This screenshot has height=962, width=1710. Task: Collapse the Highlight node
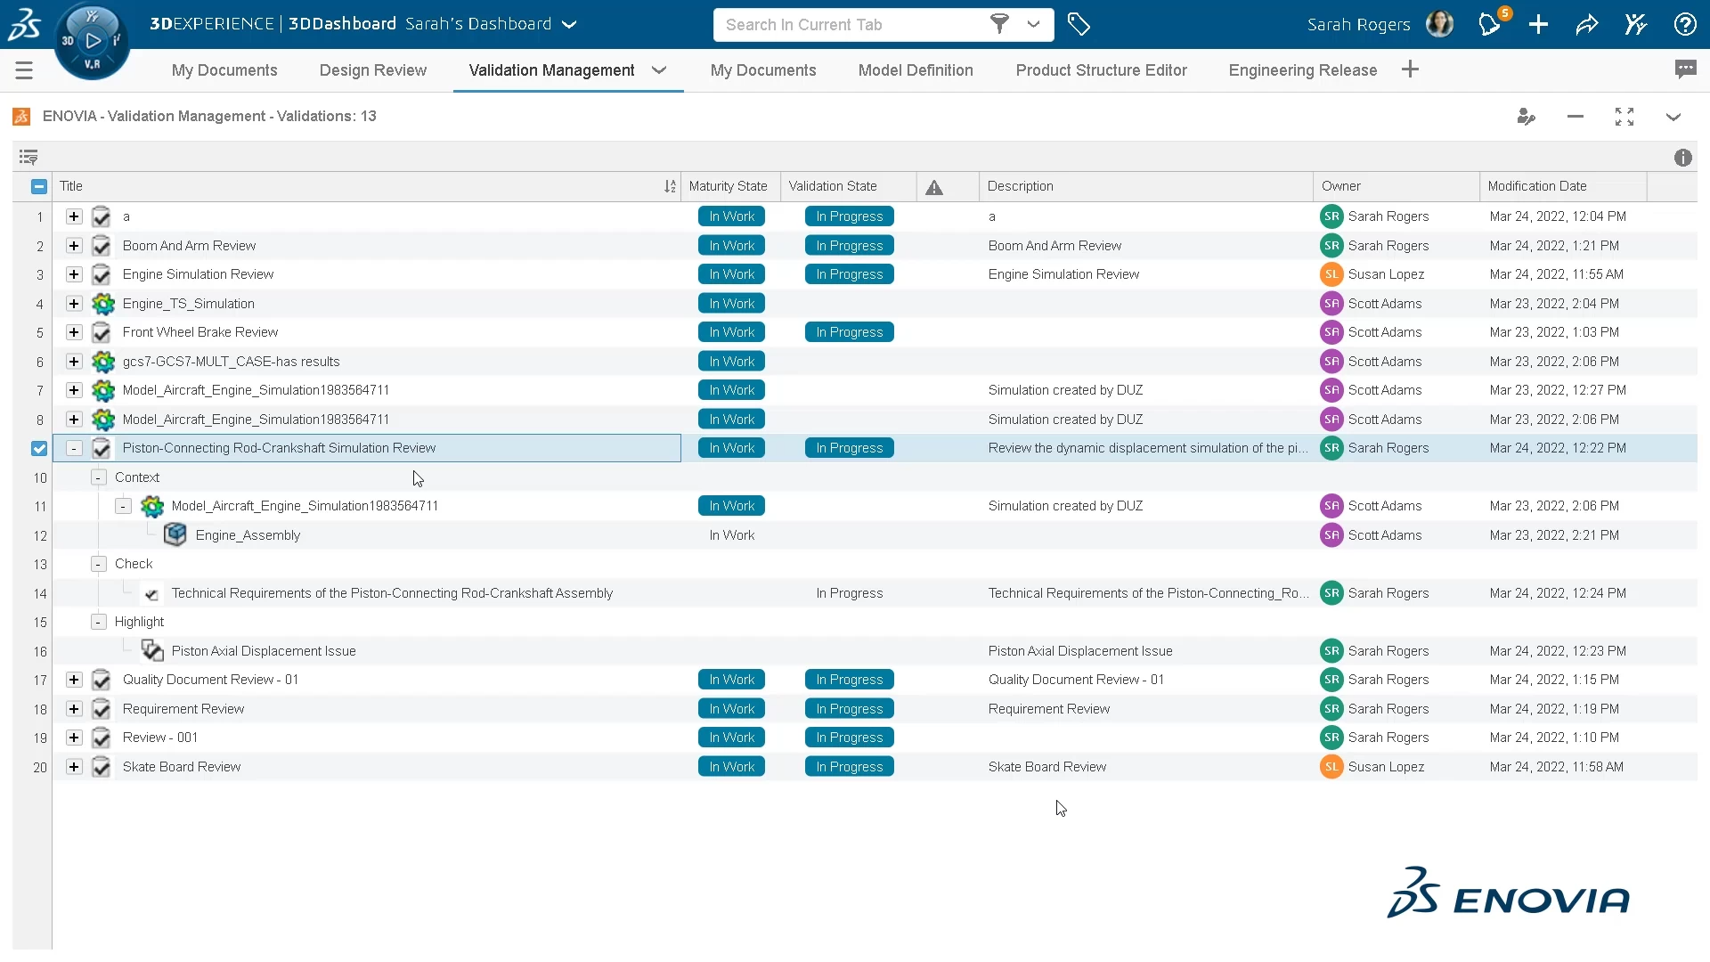pos(99,622)
